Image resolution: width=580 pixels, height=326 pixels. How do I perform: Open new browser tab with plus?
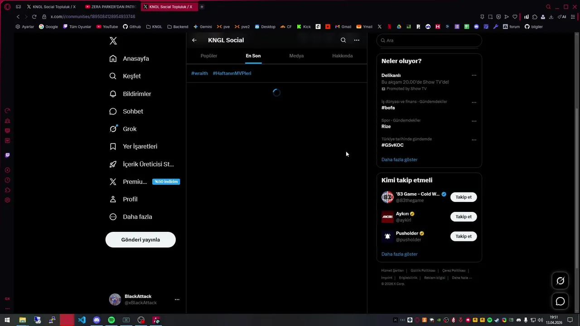coord(202,7)
